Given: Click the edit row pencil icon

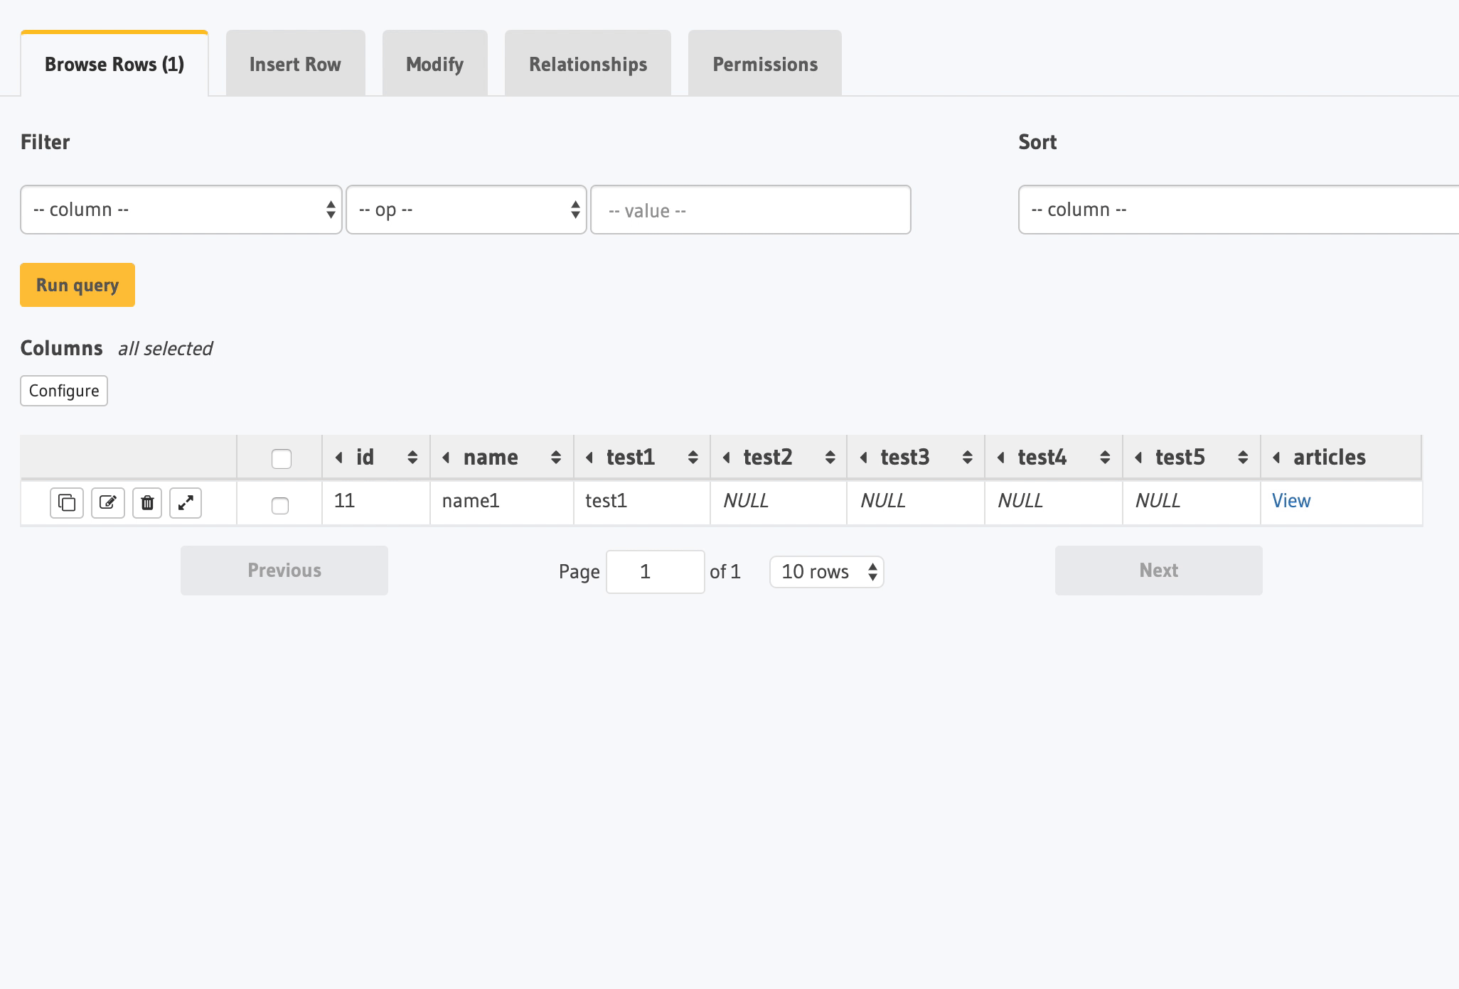Looking at the screenshot, I should [x=108, y=503].
